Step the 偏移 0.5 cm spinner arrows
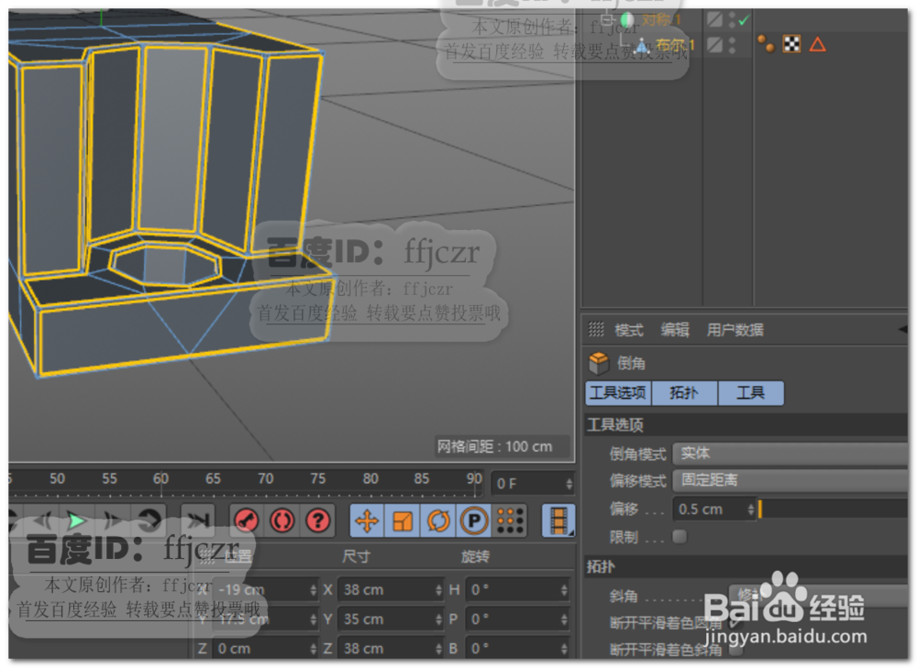 coord(751,509)
